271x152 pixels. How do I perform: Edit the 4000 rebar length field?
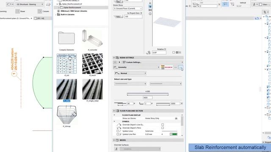pos(148,98)
